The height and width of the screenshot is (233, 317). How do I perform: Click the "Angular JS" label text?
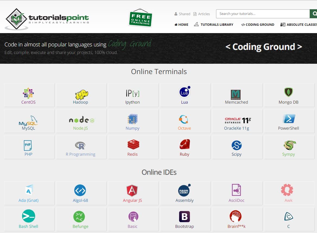tap(132, 200)
